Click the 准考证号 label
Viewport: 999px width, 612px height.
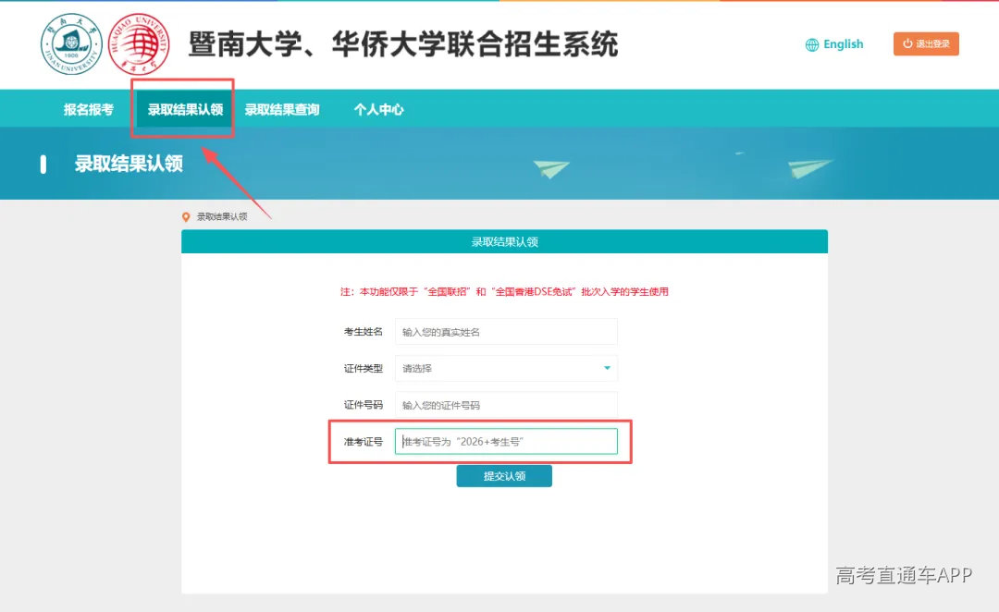pyautogui.click(x=364, y=441)
